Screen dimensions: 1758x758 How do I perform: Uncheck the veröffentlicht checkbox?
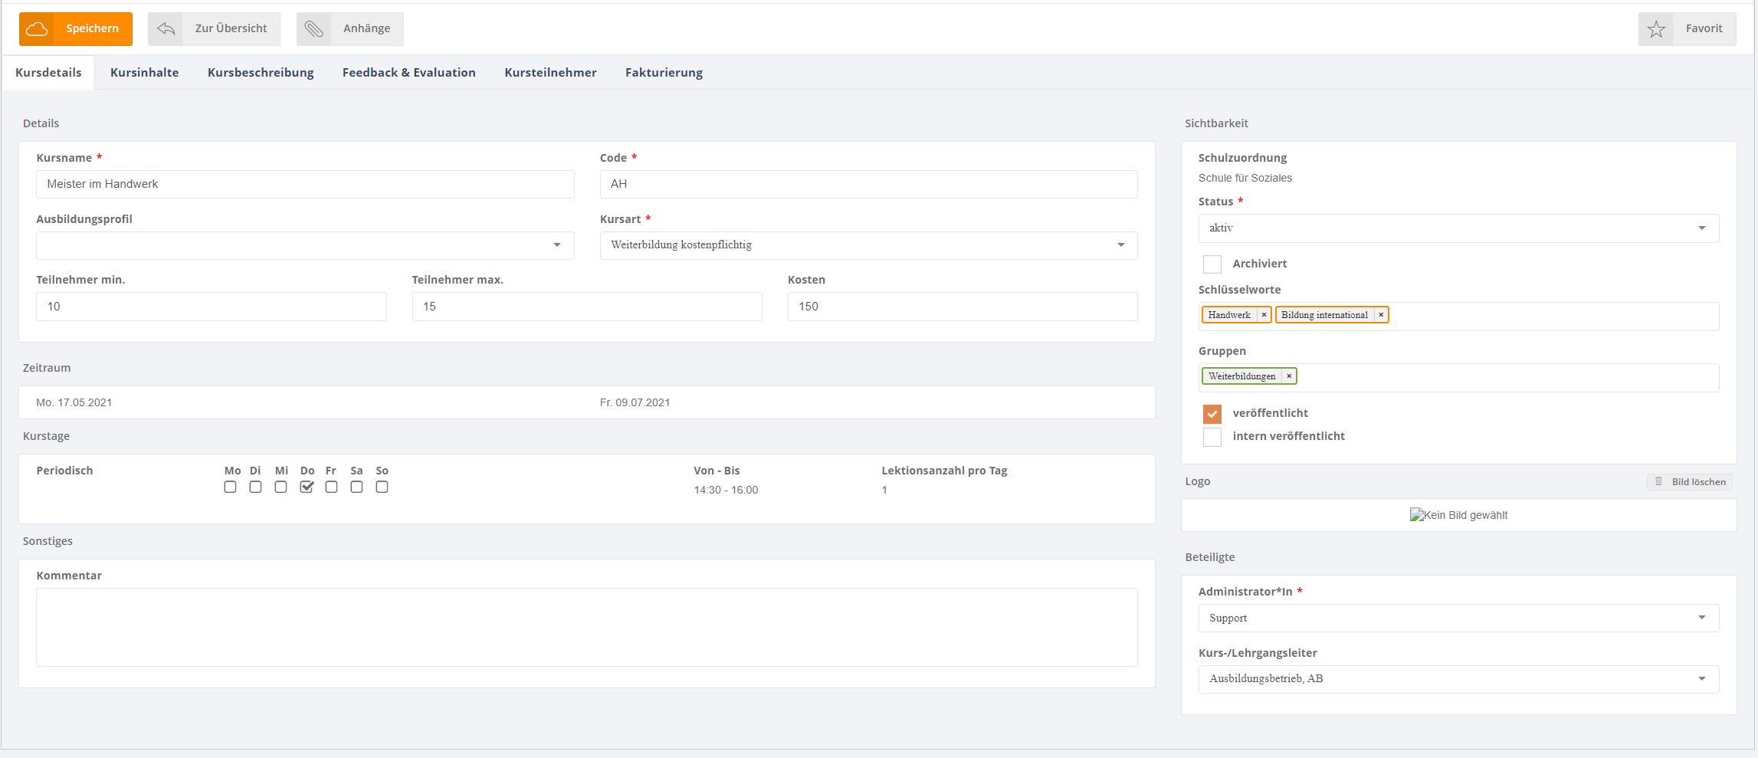pos(1212,414)
